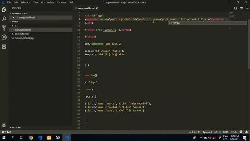
Task: Click the Open Changes icon in editor toolbar
Action: click(236, 8)
